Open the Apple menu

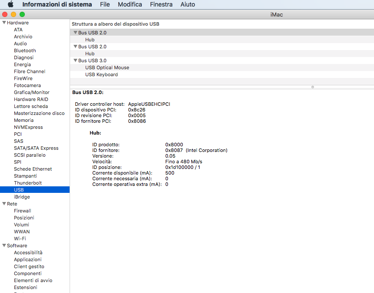tap(11, 4)
